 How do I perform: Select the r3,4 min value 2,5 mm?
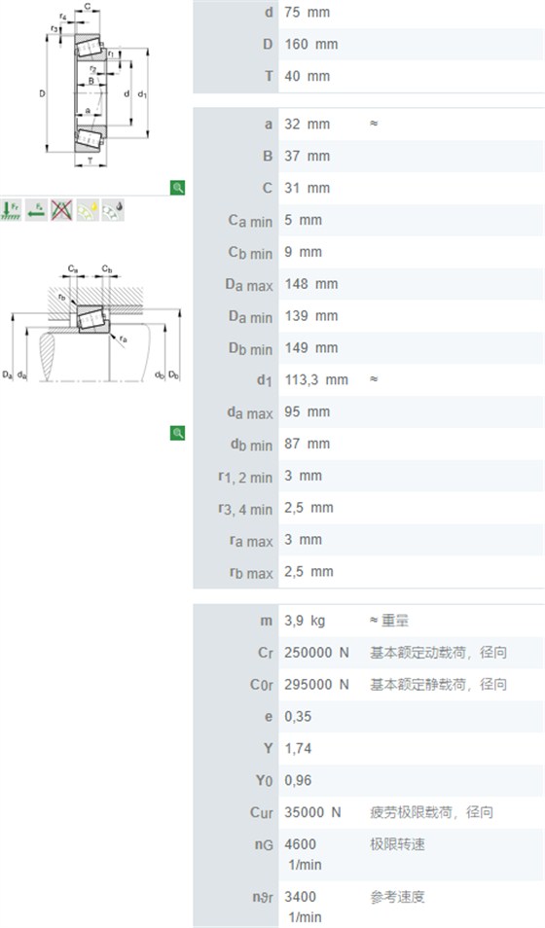point(309,508)
